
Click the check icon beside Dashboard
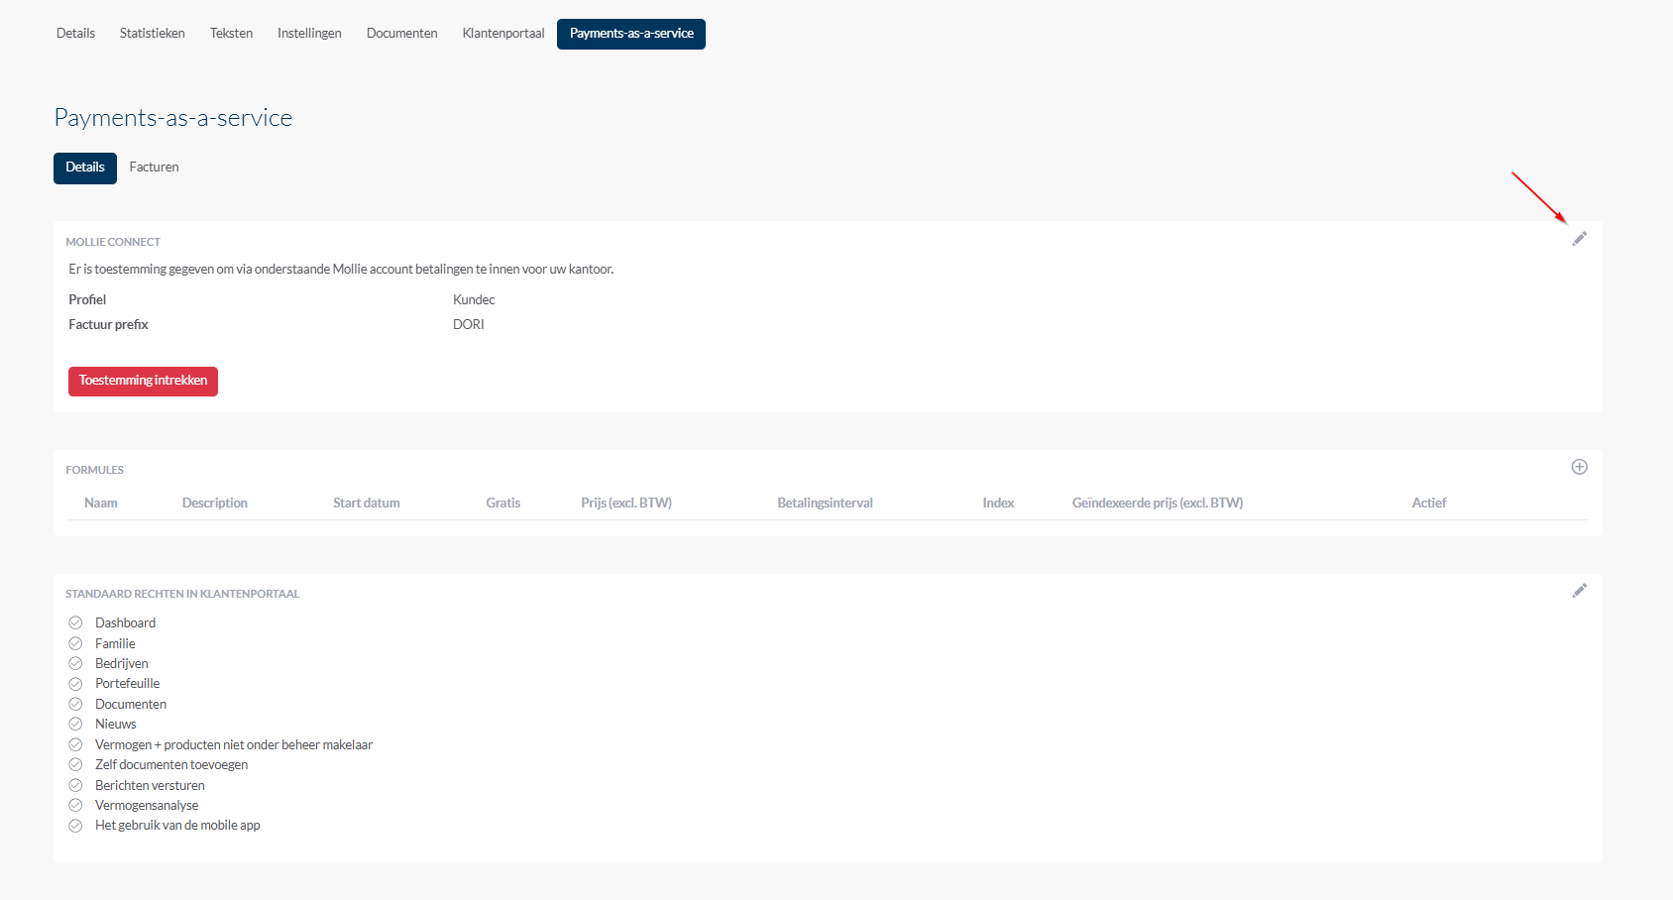75,623
